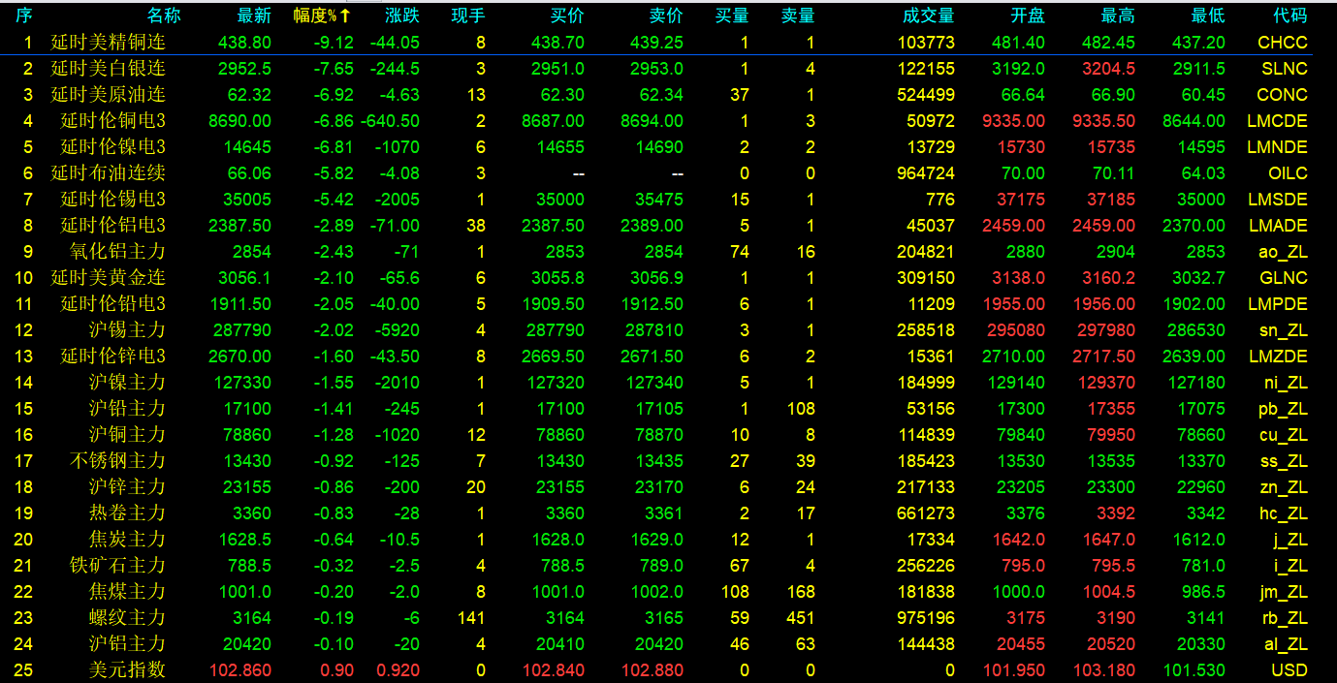Open the 美元指数 row

pos(127,670)
